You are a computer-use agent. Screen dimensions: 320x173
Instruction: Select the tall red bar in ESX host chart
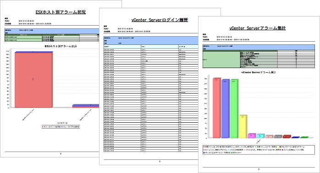point(33,80)
